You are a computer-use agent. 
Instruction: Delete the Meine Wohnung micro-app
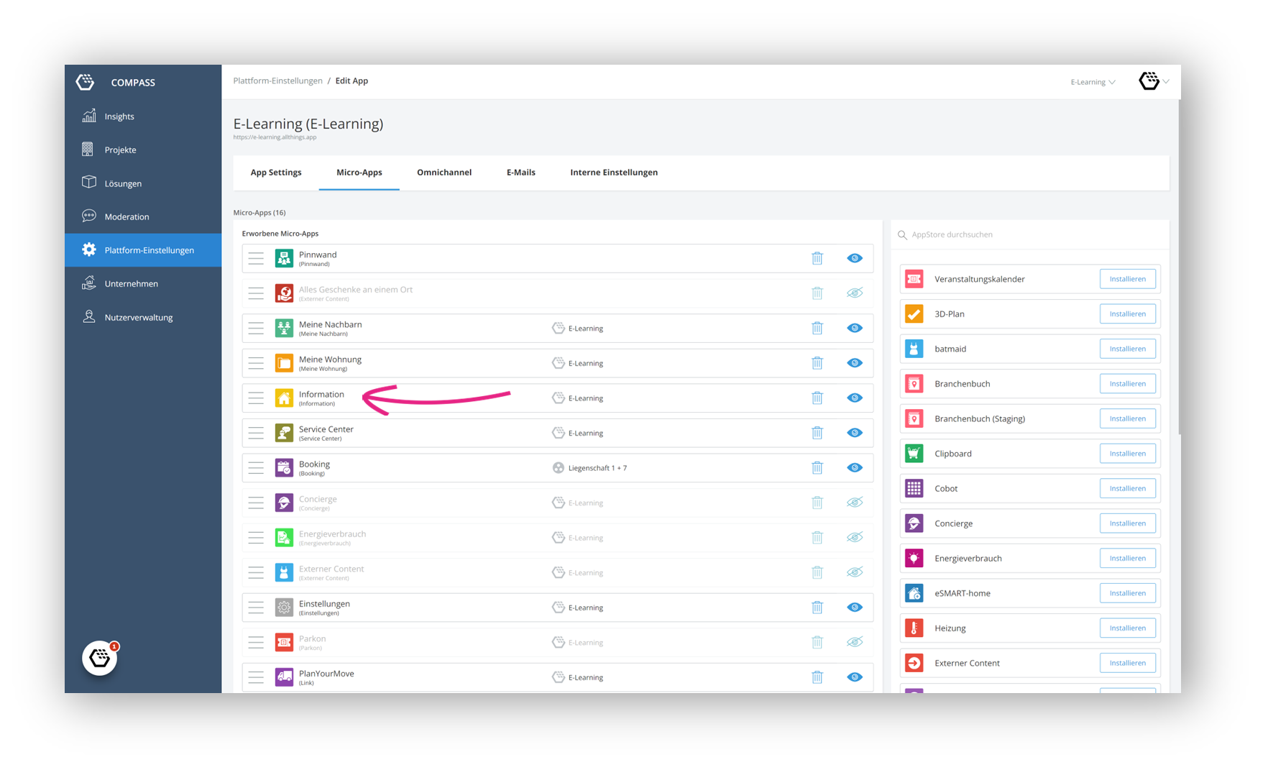click(x=817, y=363)
